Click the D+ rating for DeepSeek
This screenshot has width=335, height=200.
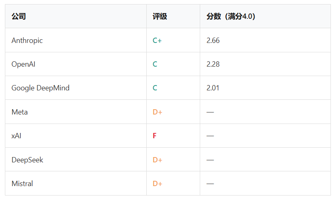pyautogui.click(x=157, y=160)
